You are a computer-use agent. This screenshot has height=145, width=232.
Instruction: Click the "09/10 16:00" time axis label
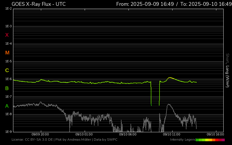215,134
